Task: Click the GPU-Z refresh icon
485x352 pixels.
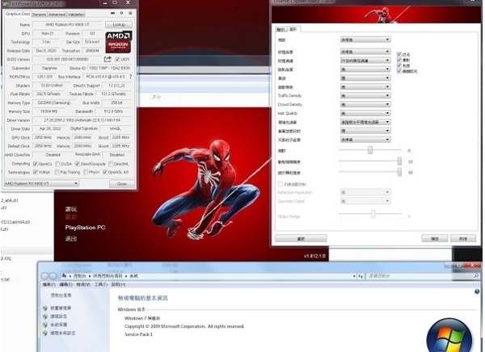Action: [121, 13]
